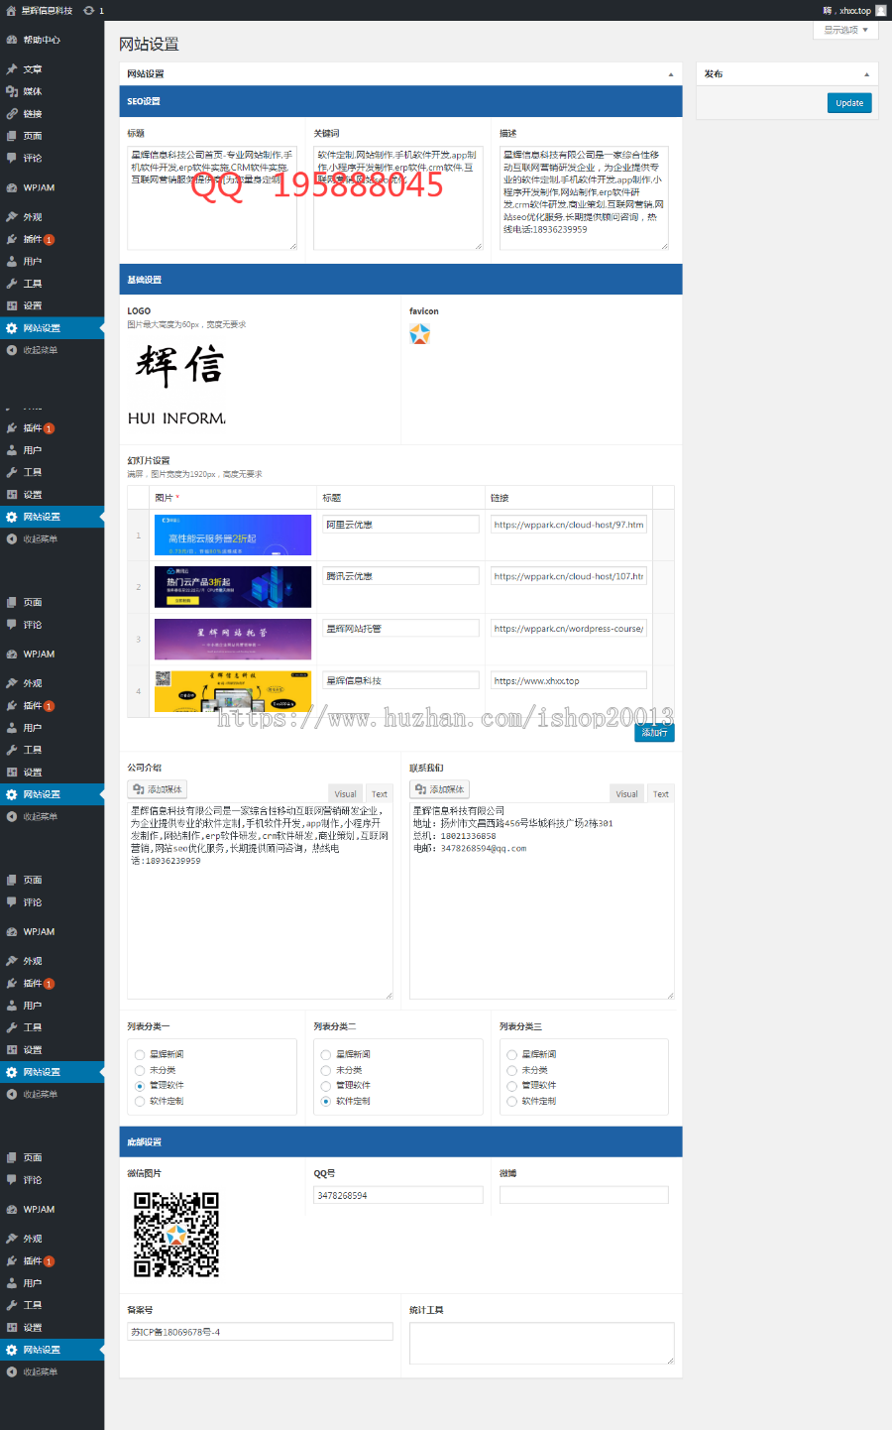Select 星辉新闻 in 列表分类三

click(x=511, y=1055)
